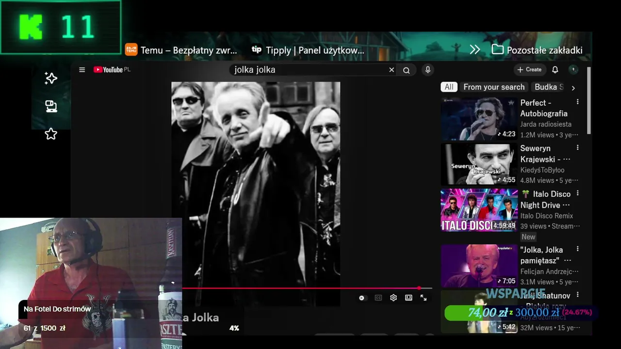Open Italo Disco stream thumbnail
Screen dimensions: 621x349
click(x=479, y=210)
